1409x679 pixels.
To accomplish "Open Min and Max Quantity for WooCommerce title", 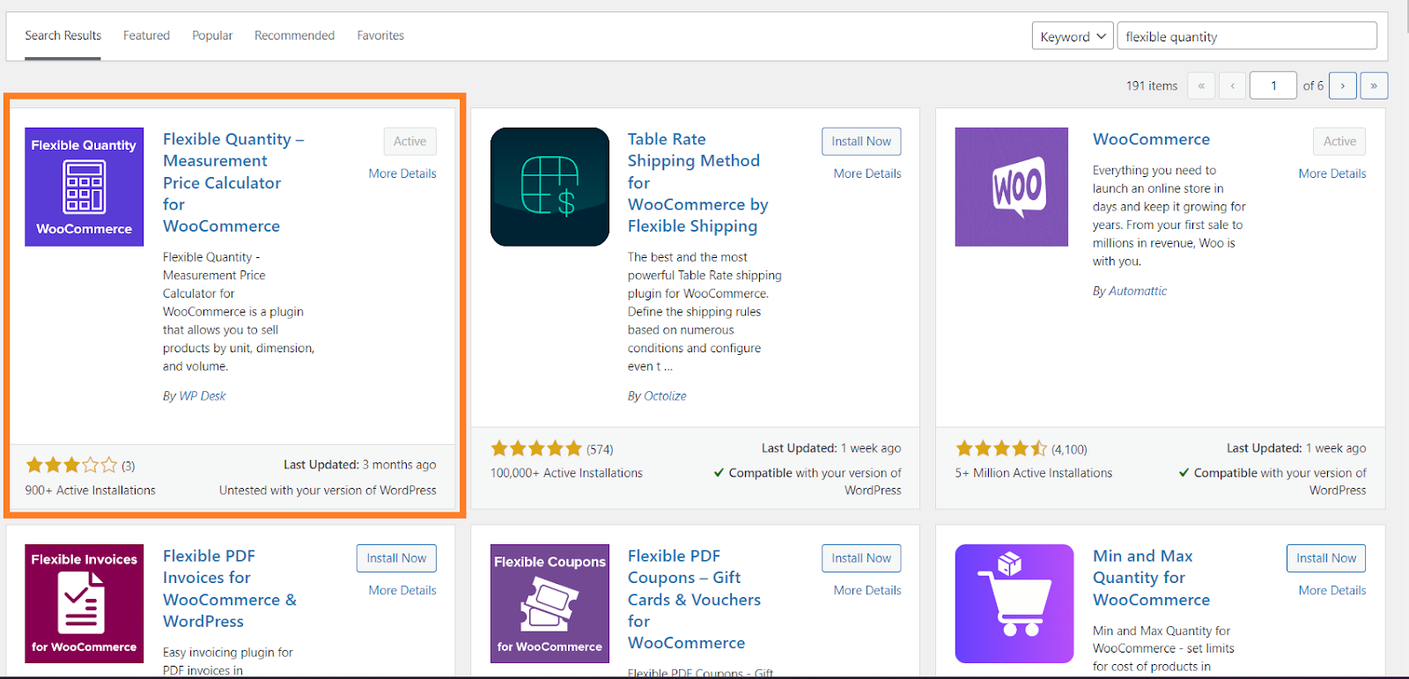I will [1151, 578].
